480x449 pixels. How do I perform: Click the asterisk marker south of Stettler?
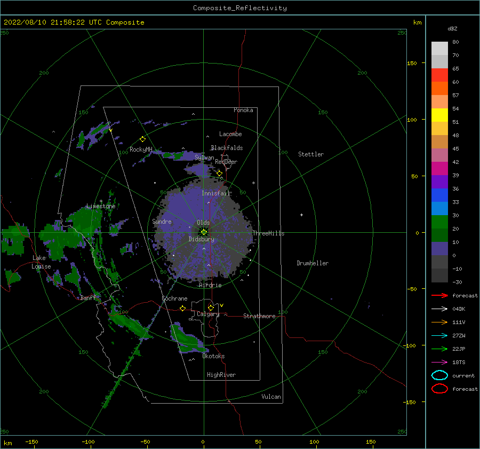(x=253, y=183)
